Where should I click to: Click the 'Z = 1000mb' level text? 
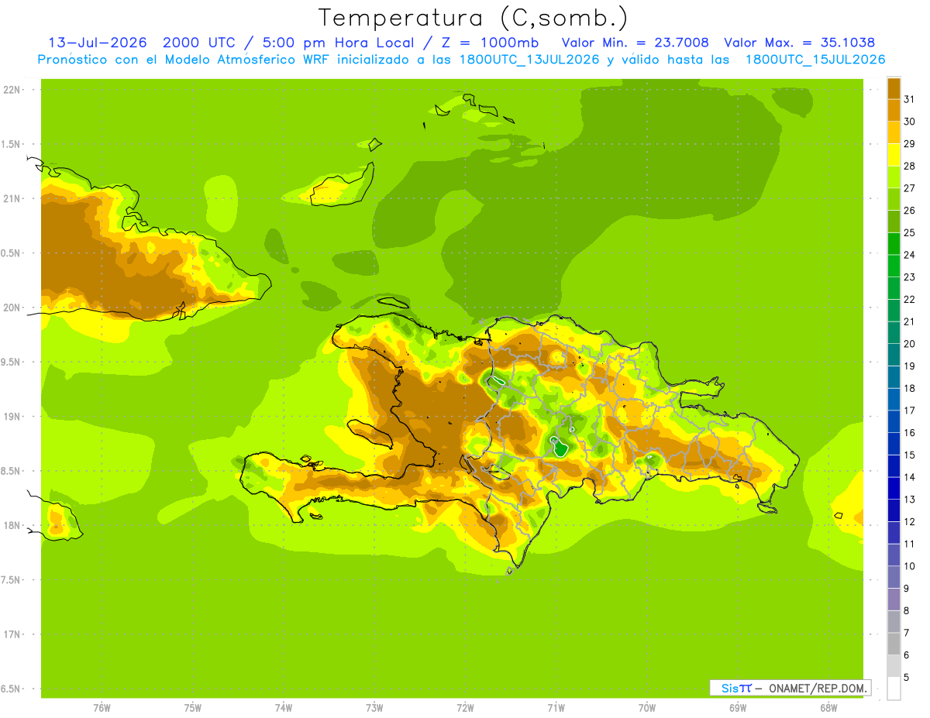tap(491, 43)
